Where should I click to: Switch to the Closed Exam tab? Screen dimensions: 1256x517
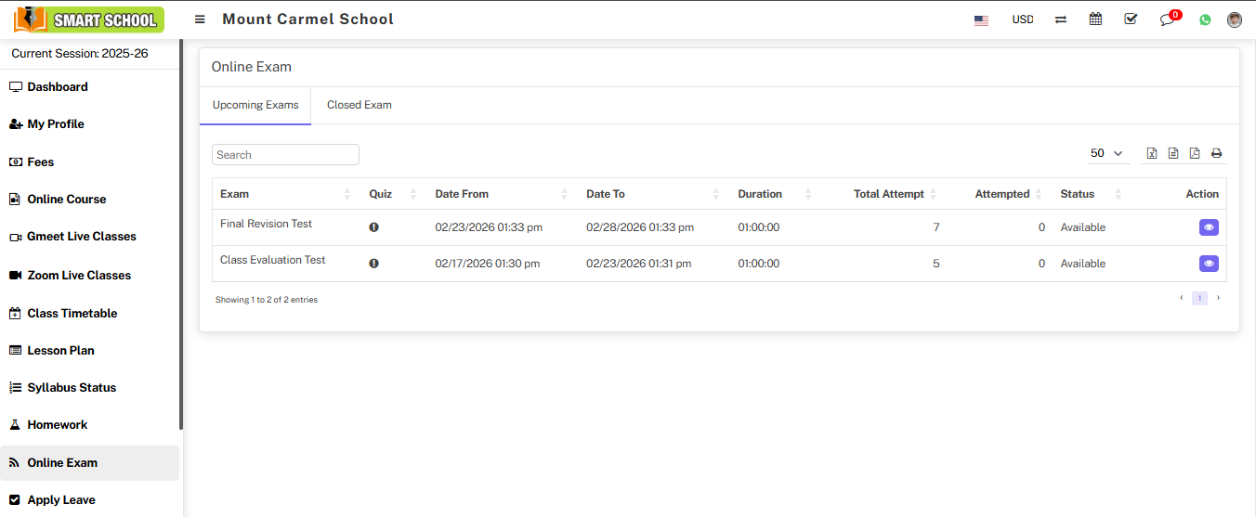tap(359, 105)
